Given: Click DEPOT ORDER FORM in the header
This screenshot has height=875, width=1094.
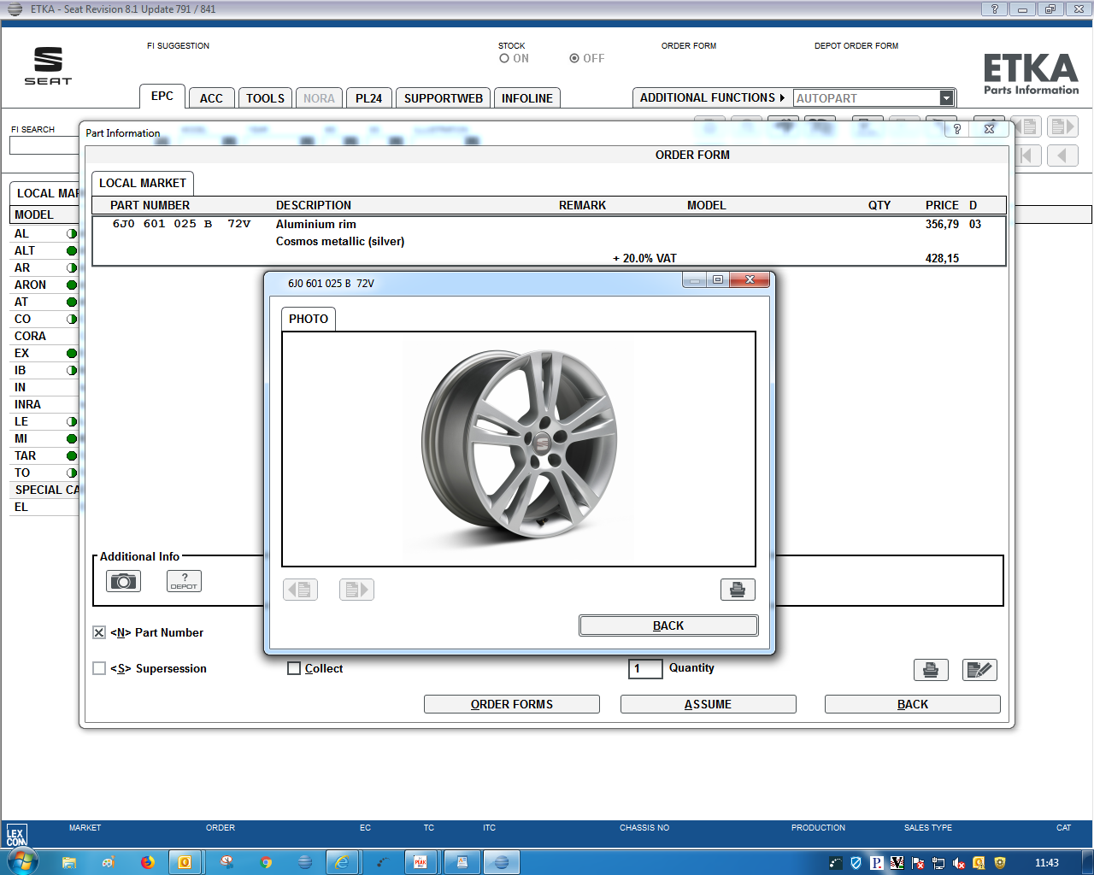Looking at the screenshot, I should click(x=856, y=46).
